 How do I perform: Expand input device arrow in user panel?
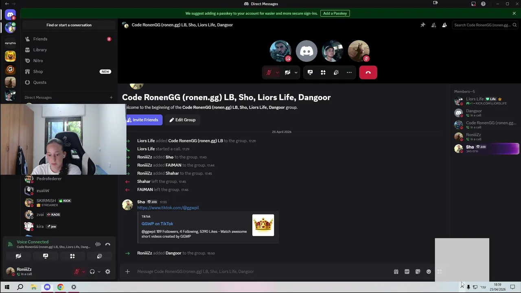click(x=83, y=271)
